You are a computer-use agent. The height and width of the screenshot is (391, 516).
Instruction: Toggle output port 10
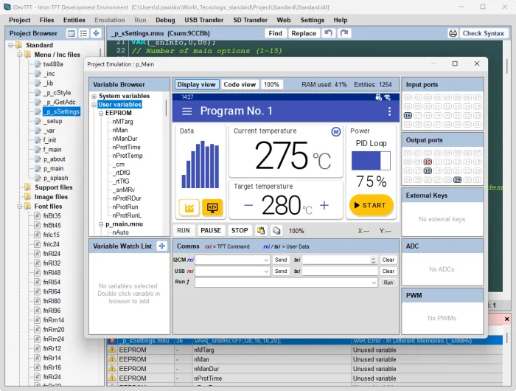click(x=428, y=162)
